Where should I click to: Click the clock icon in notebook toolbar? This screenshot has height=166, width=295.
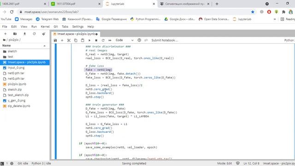[x=139, y=40]
